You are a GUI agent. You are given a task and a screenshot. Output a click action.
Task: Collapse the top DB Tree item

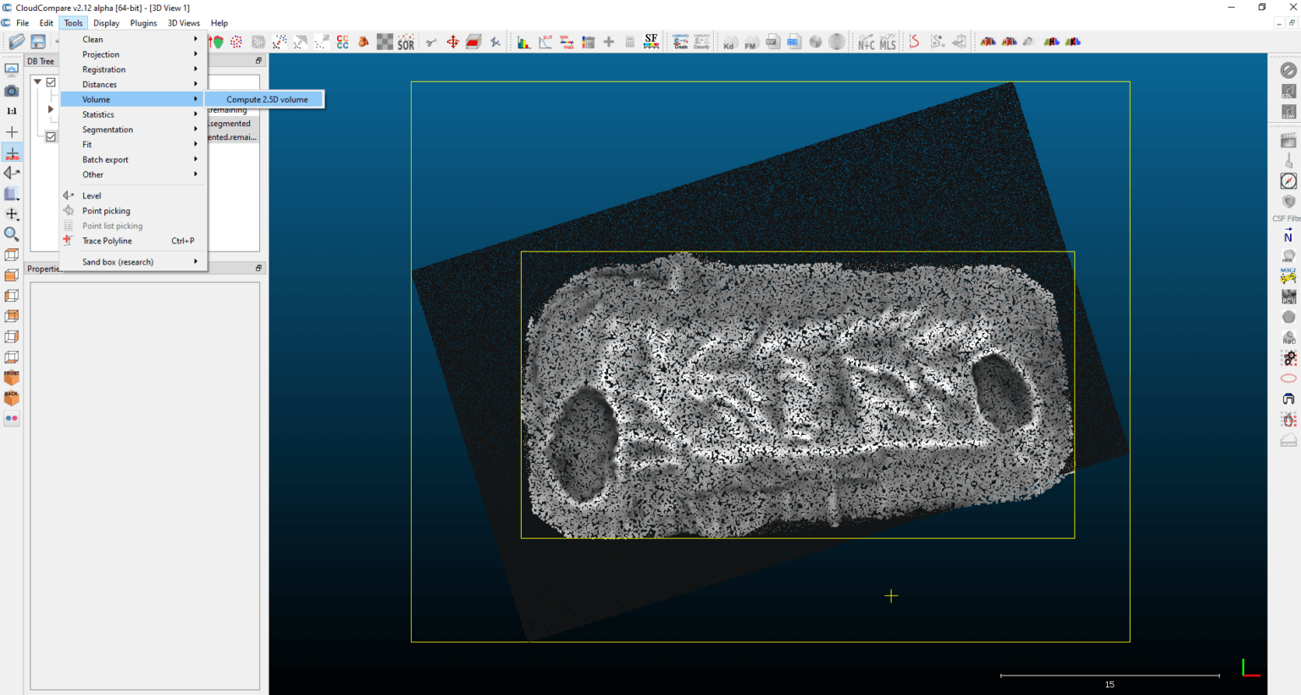coord(38,82)
